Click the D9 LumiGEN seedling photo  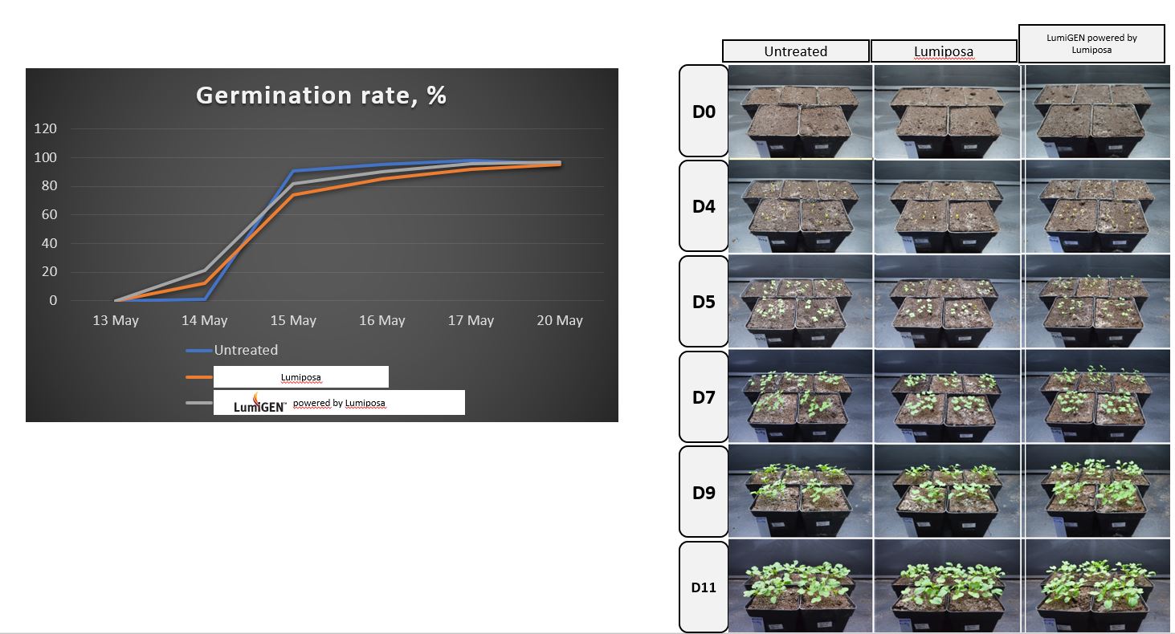(1097, 492)
